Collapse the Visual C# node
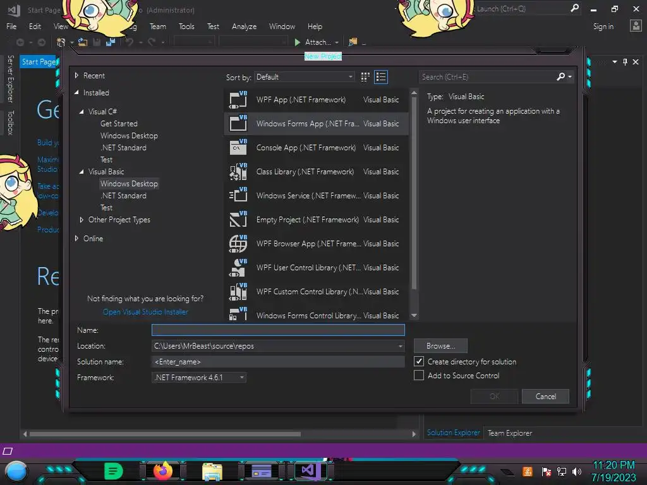The width and height of the screenshot is (647, 485). click(x=82, y=112)
